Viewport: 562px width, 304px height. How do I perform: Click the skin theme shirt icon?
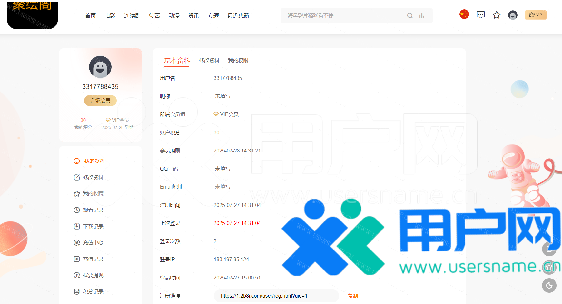click(549, 267)
